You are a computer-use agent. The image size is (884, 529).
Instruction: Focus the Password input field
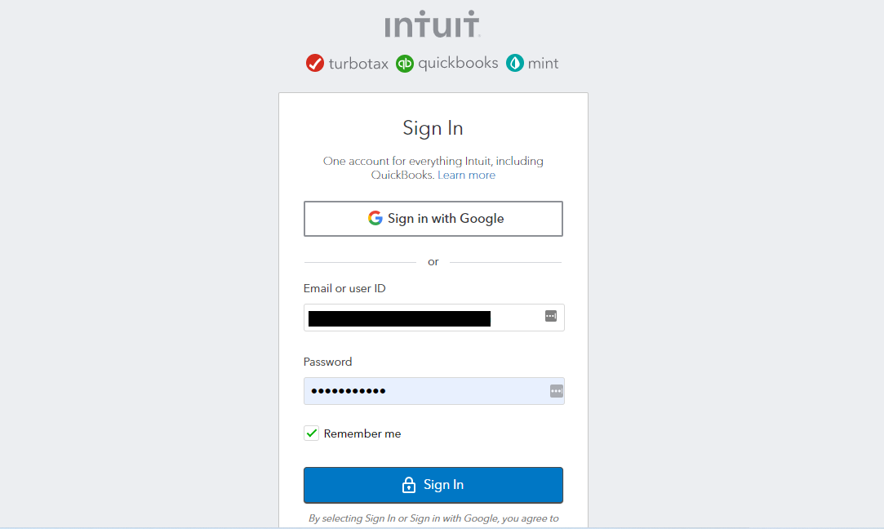(424, 391)
